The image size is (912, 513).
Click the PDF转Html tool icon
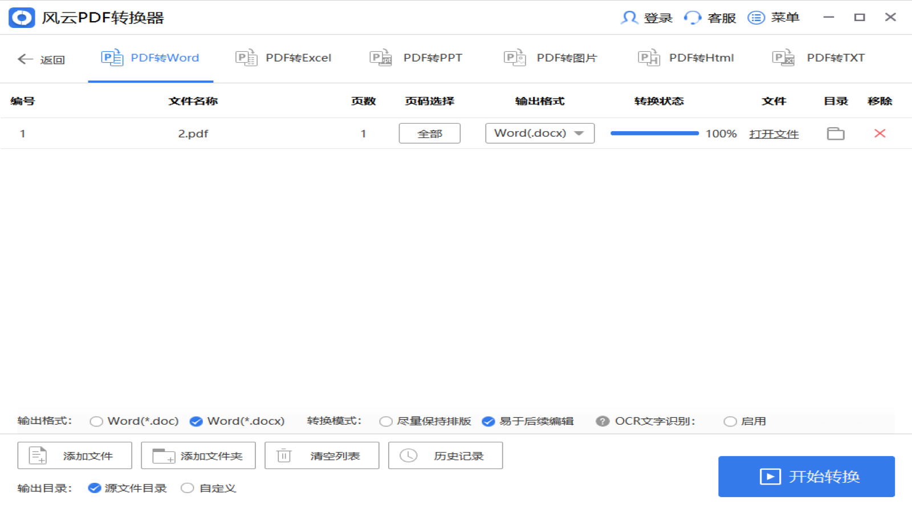pos(649,58)
